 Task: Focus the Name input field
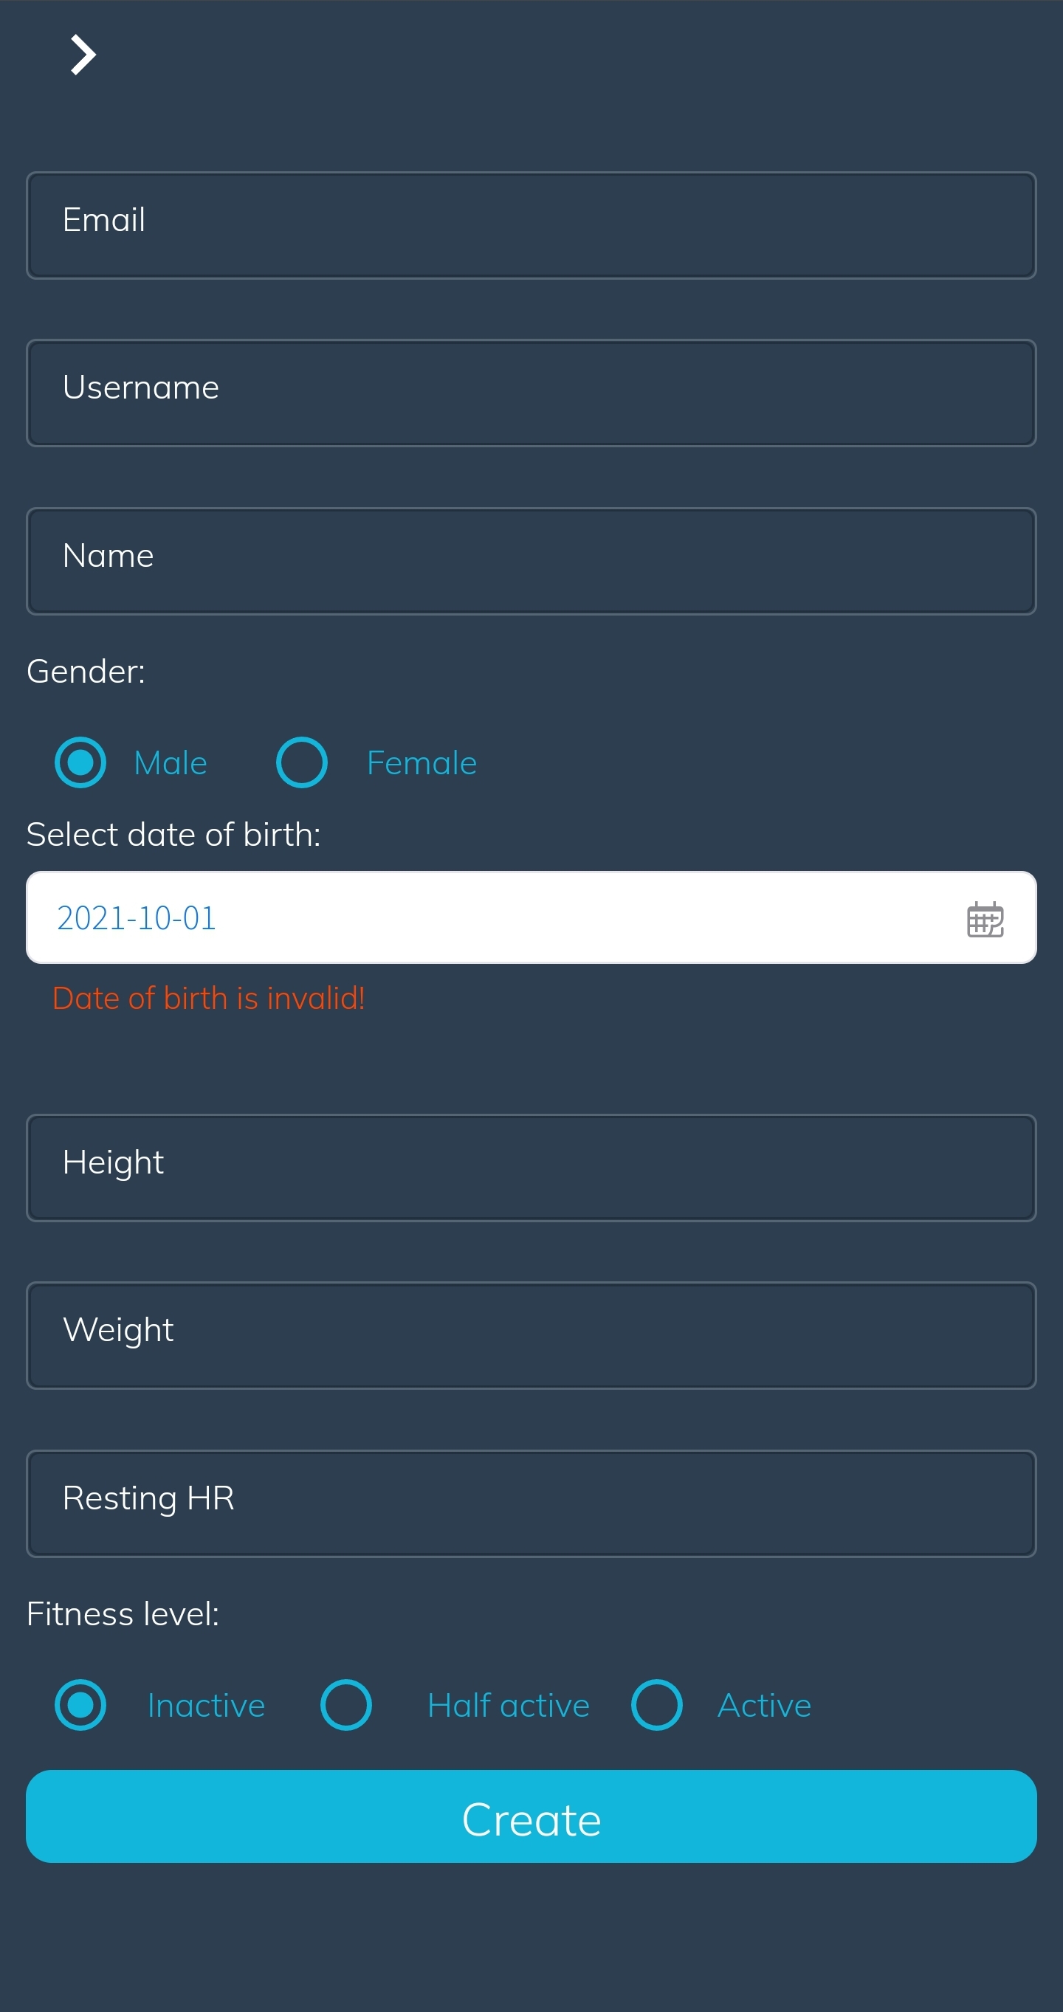pos(531,561)
